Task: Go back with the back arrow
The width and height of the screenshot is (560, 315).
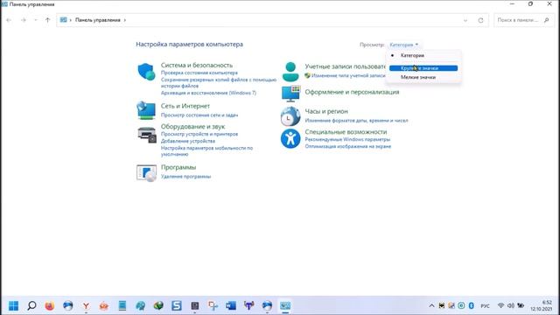Action: (x=9, y=20)
